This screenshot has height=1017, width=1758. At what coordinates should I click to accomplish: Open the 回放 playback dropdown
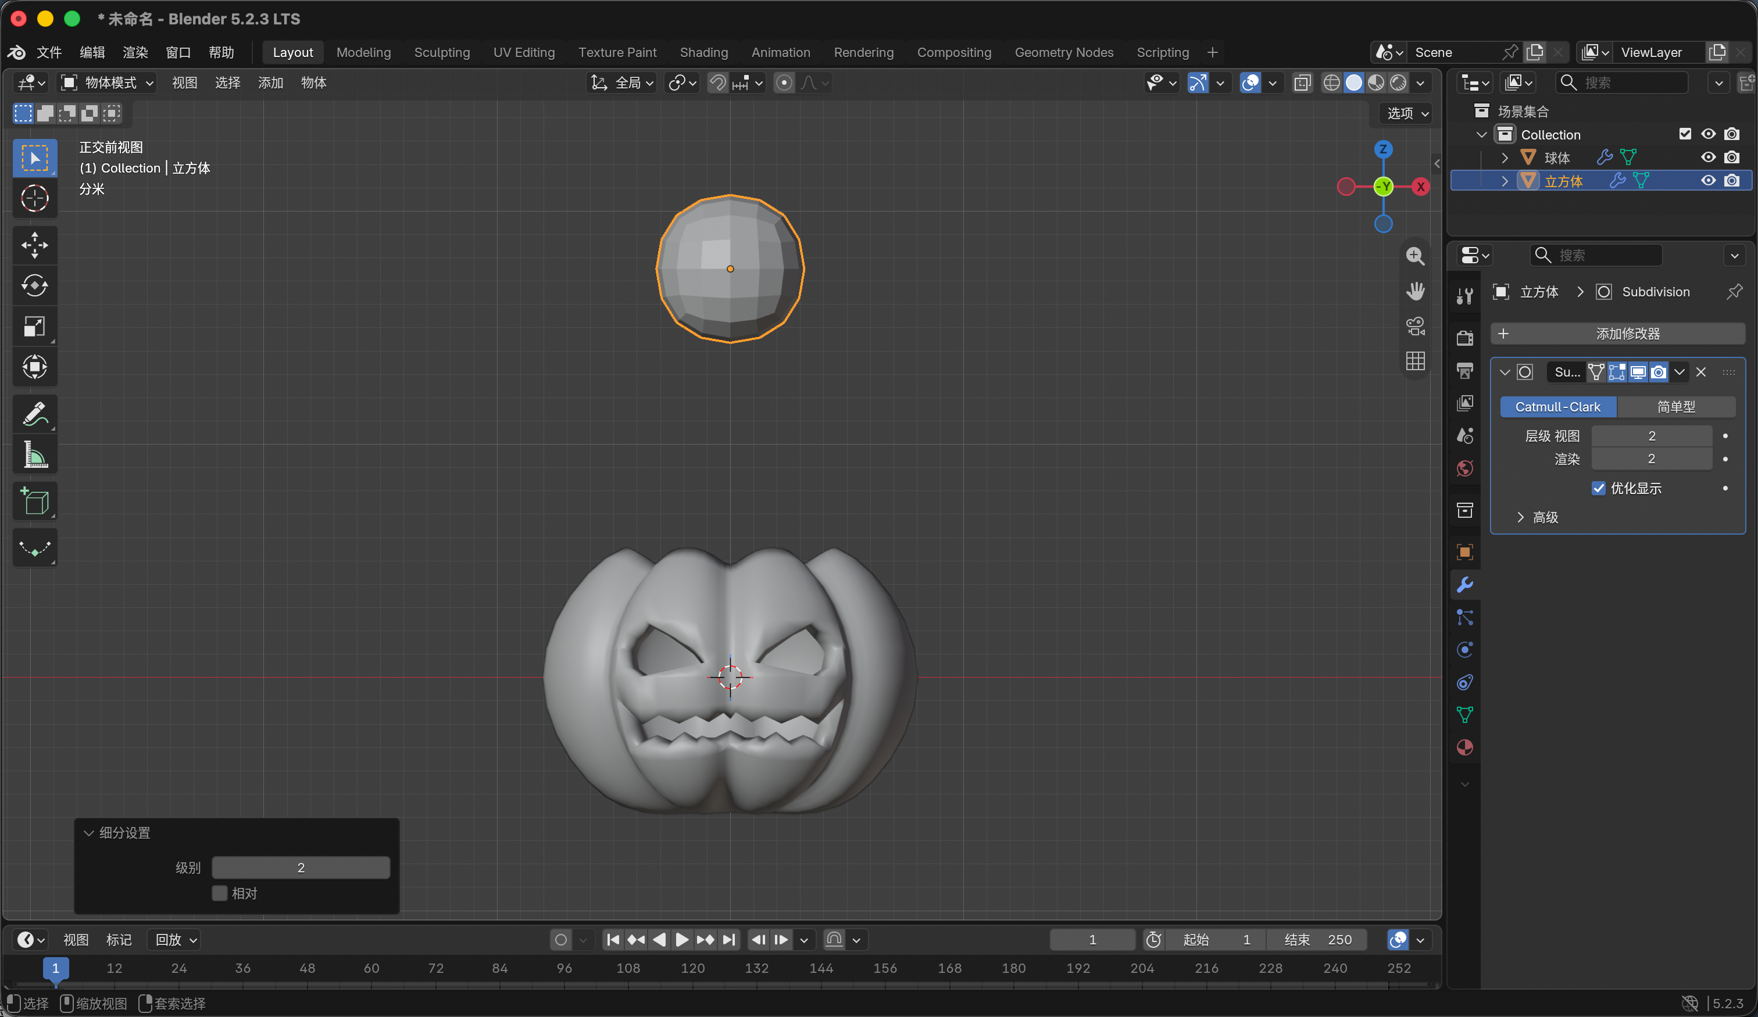pos(175,940)
